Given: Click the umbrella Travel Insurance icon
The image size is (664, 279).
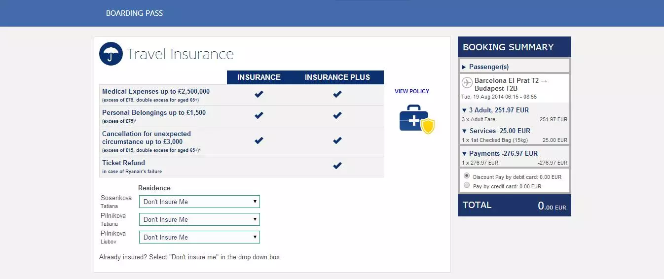Looking at the screenshot, I should tap(111, 54).
